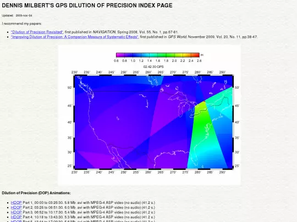
Task: Click the "2.0" value under the color scale
Action: coord(174,61)
